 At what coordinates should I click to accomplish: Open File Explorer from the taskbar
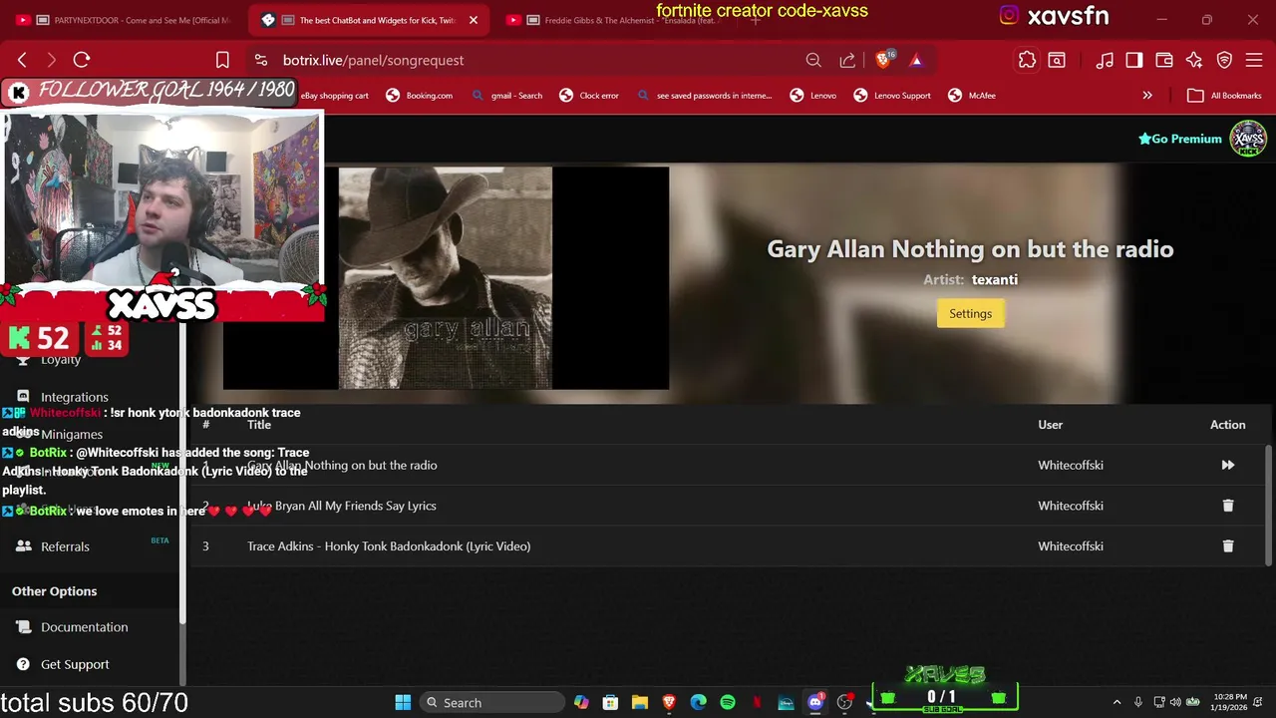point(640,703)
